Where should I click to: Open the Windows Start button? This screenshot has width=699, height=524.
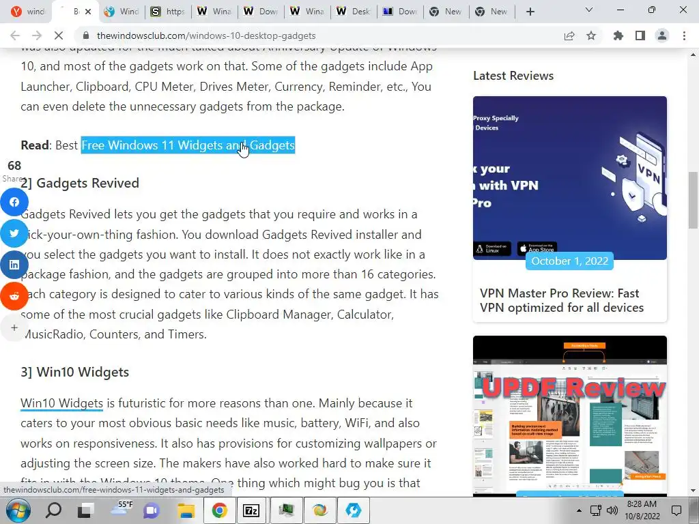pos(18,510)
